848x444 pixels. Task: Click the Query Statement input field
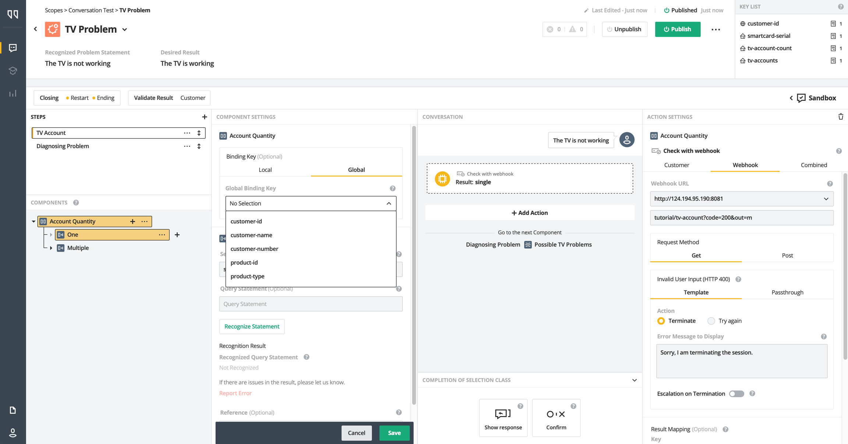311,304
